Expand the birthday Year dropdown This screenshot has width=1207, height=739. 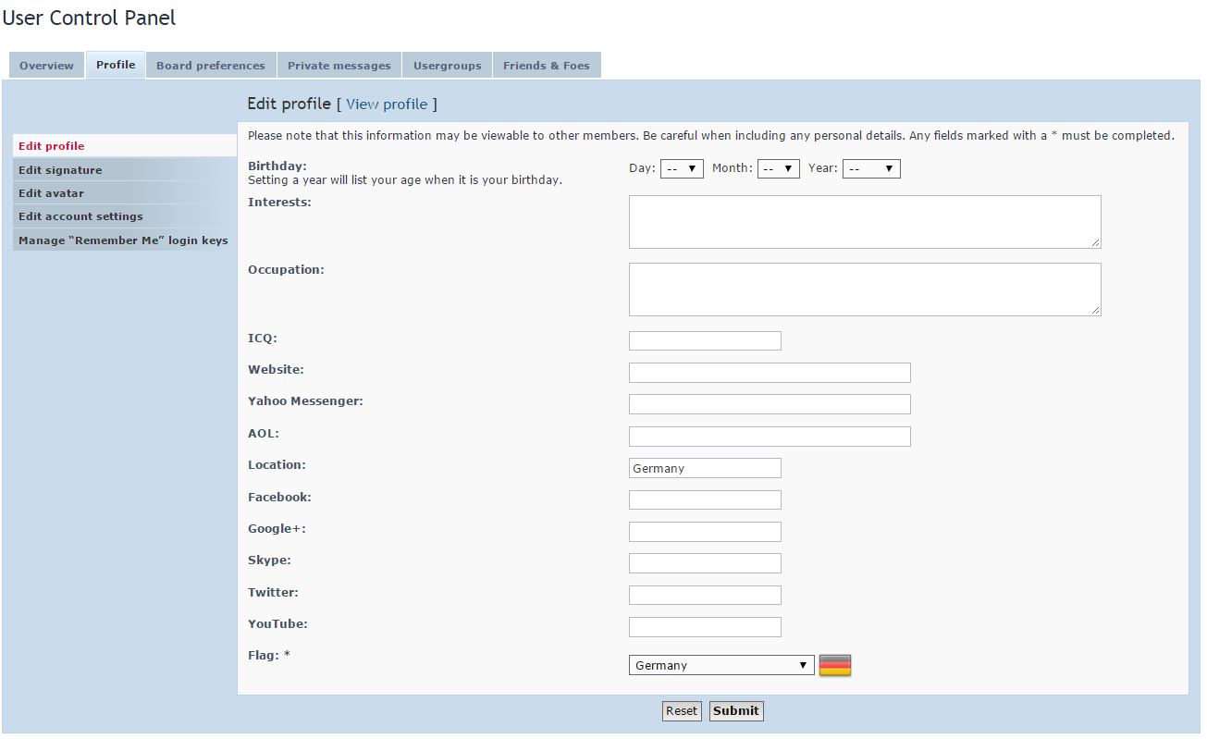pos(871,168)
